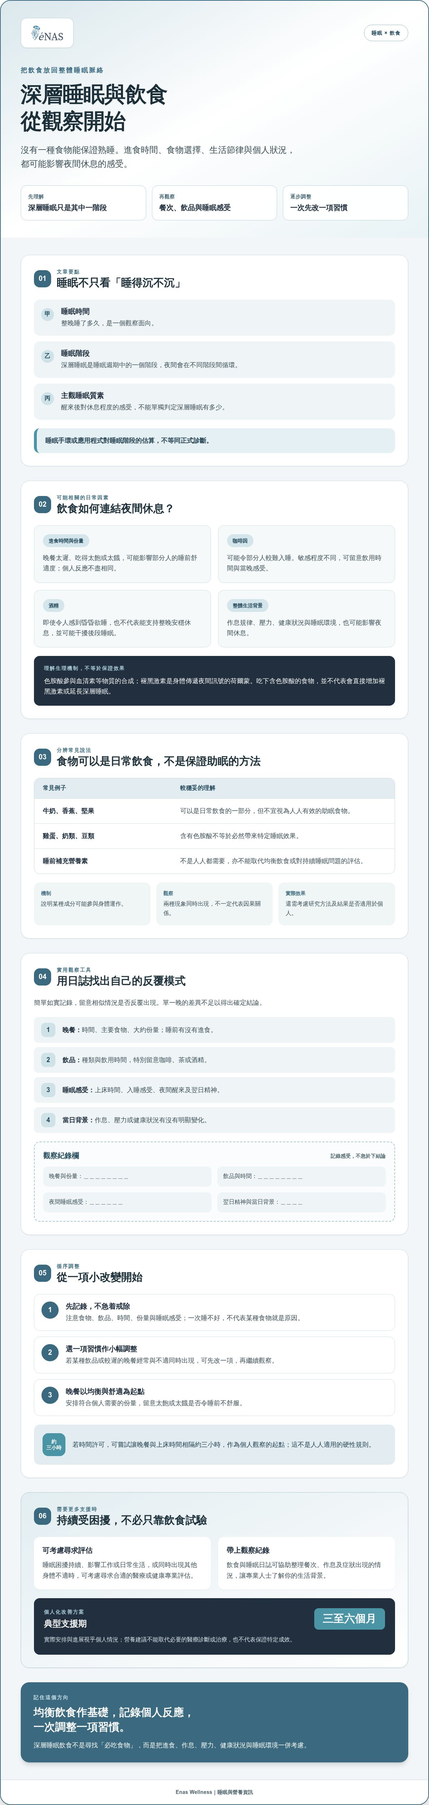Click the diary step 4 number for 當日背景
The width and height of the screenshot is (429, 1805).
coord(48,1120)
